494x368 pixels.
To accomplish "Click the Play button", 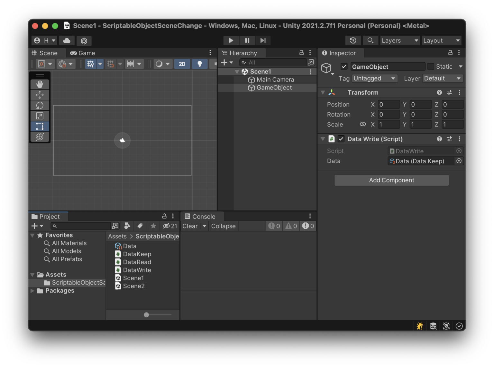I will (x=231, y=40).
